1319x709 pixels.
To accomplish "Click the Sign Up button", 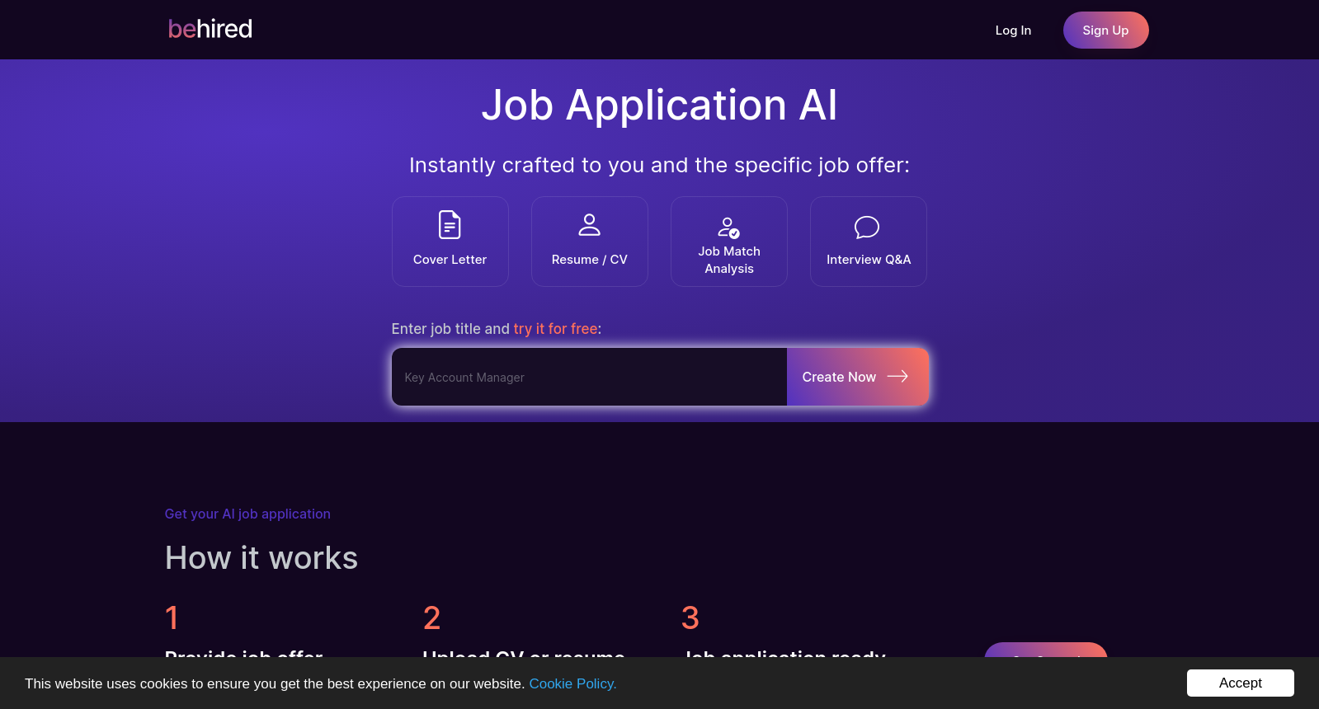I will click(1105, 31).
